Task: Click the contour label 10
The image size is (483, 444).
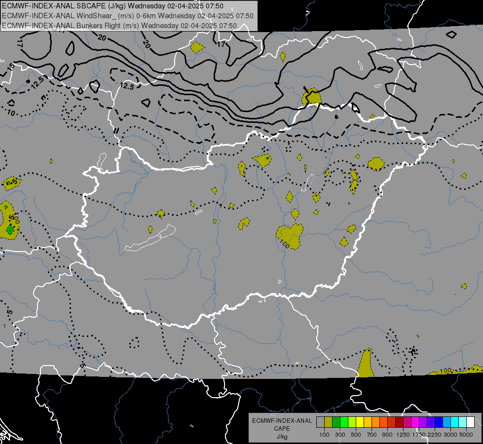Action: tap(11, 113)
